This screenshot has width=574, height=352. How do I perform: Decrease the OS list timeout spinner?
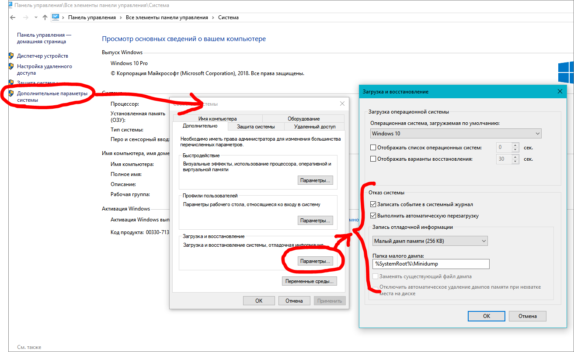tap(515, 150)
